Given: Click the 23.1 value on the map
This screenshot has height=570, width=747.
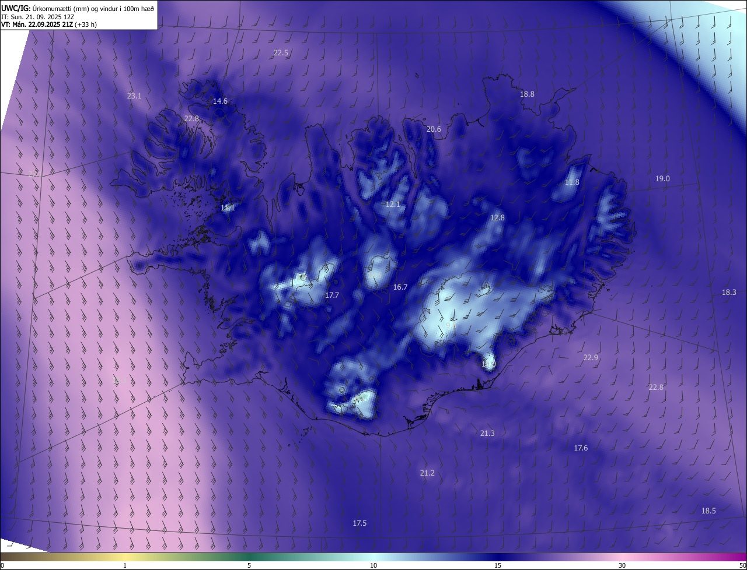Looking at the screenshot, I should click(134, 96).
